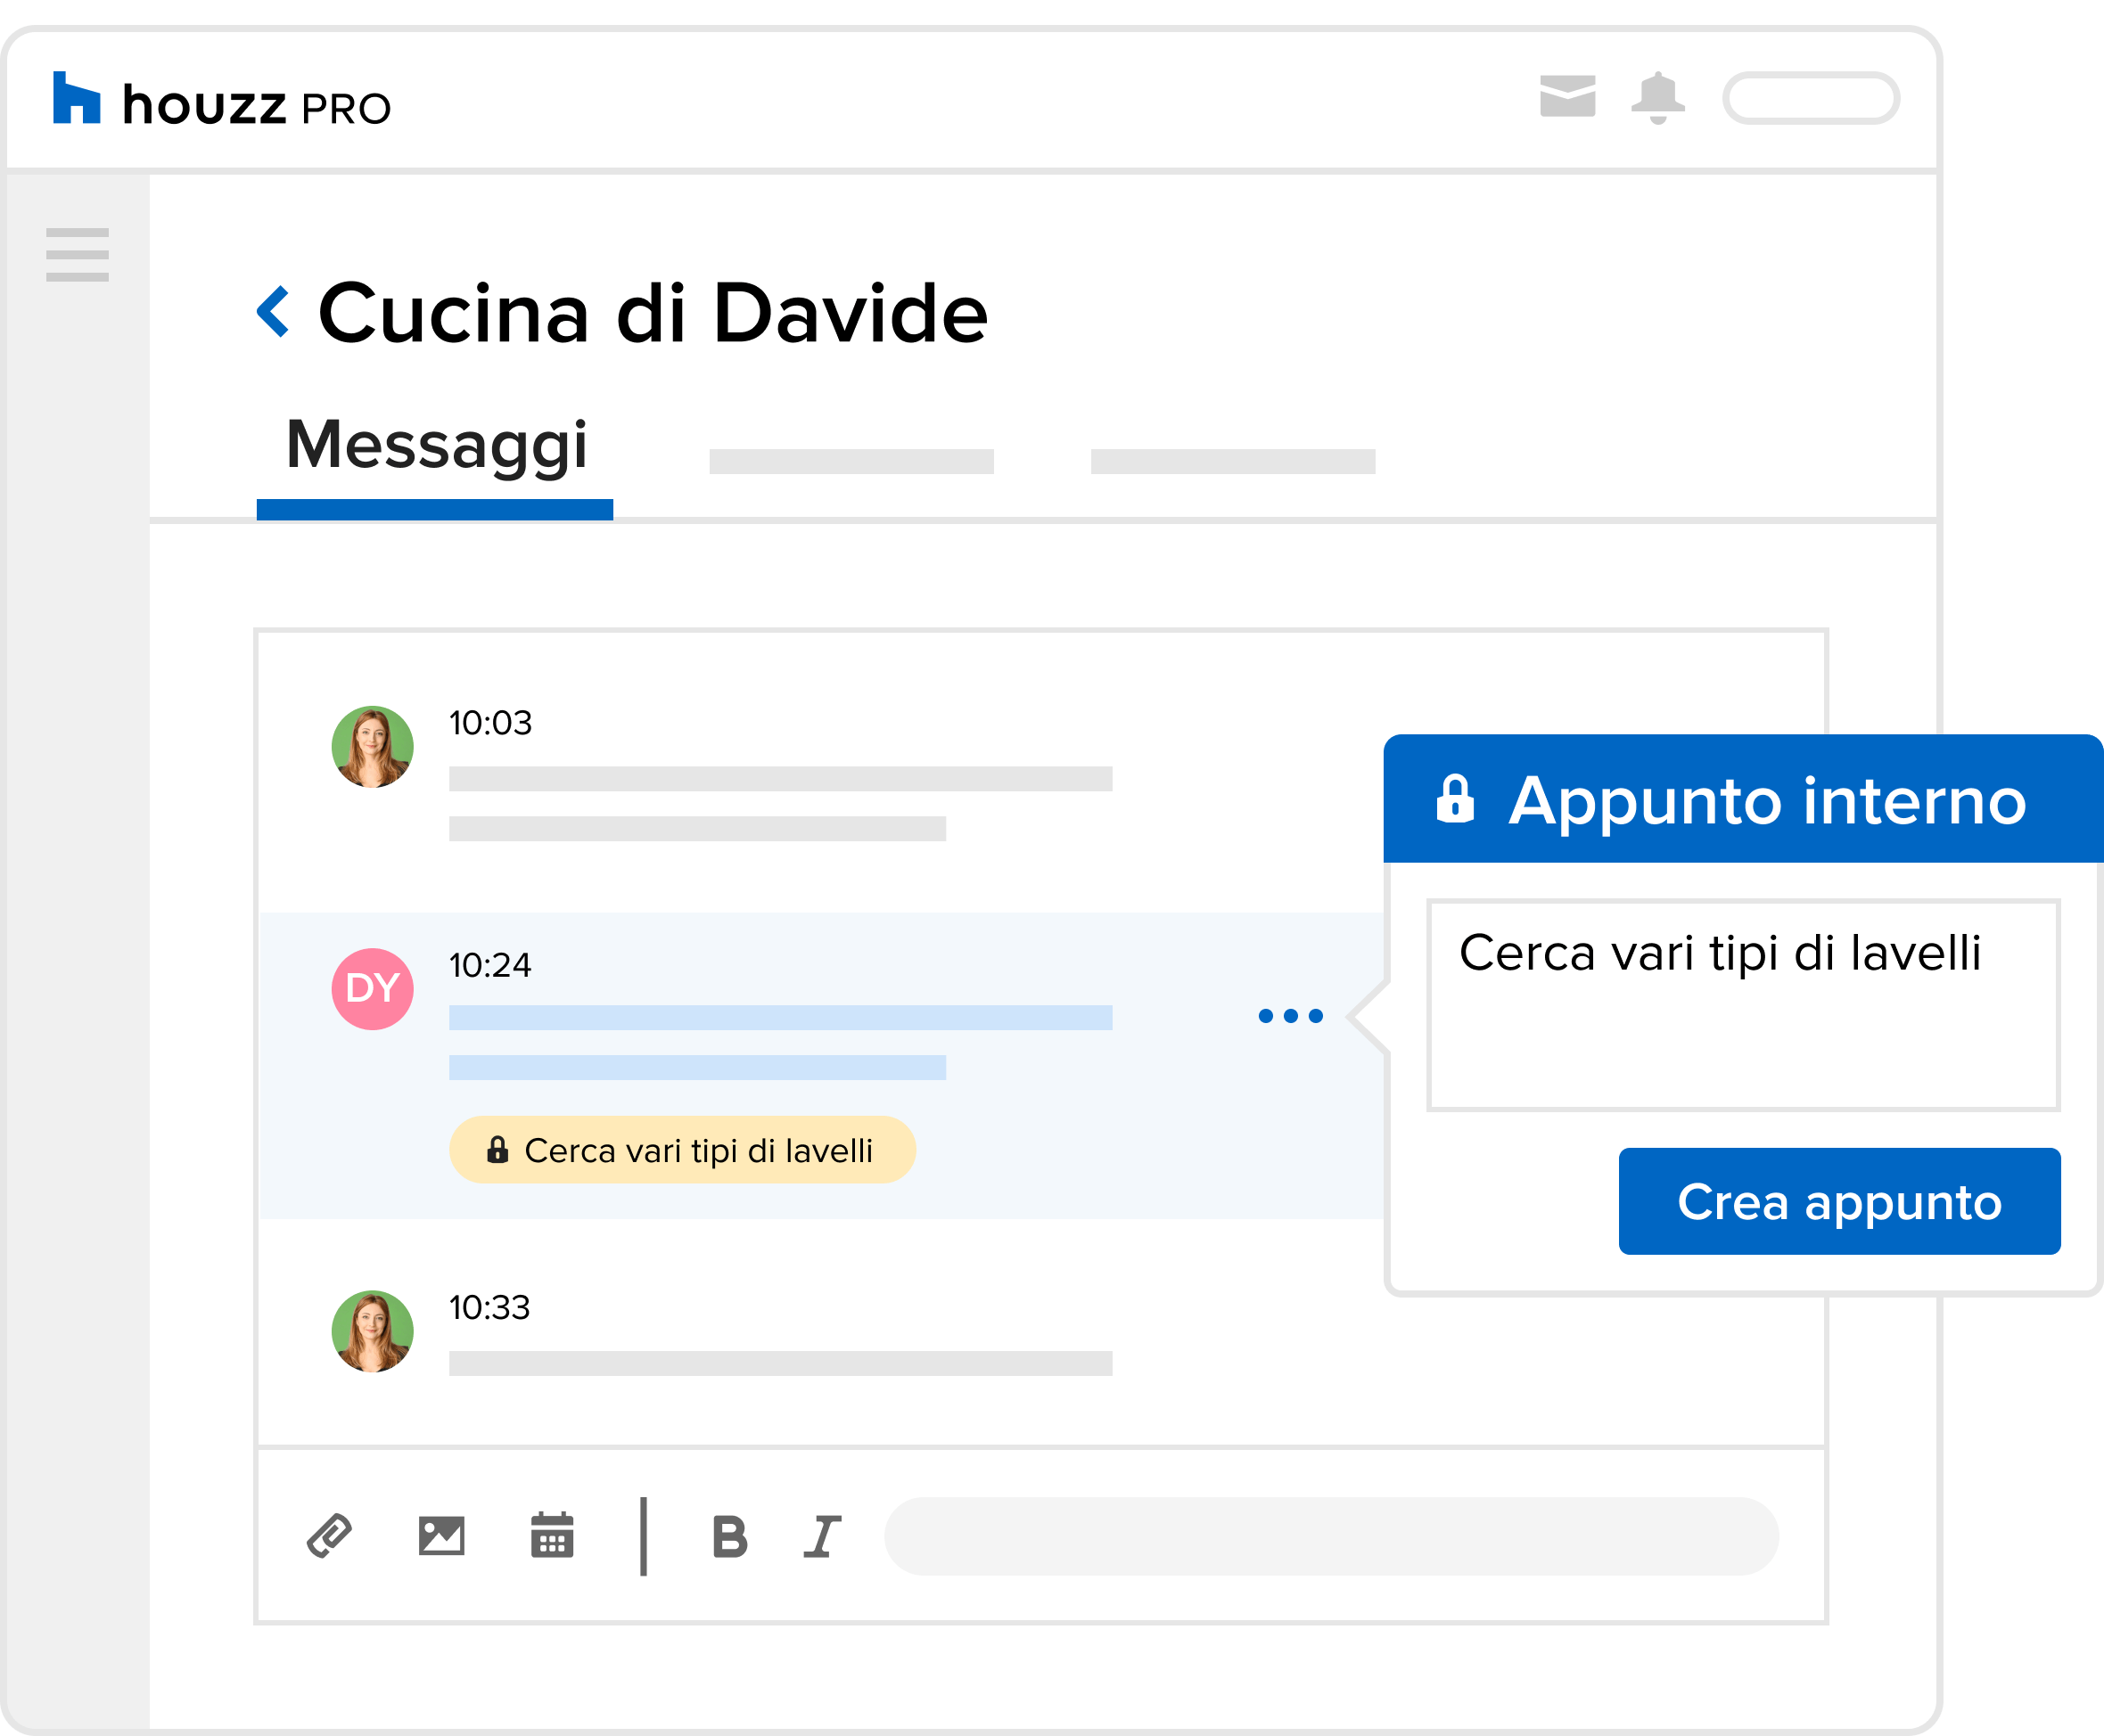Screen dimensions: 2104x1736
Task: Insert an image via picture icon
Action: (441, 1536)
